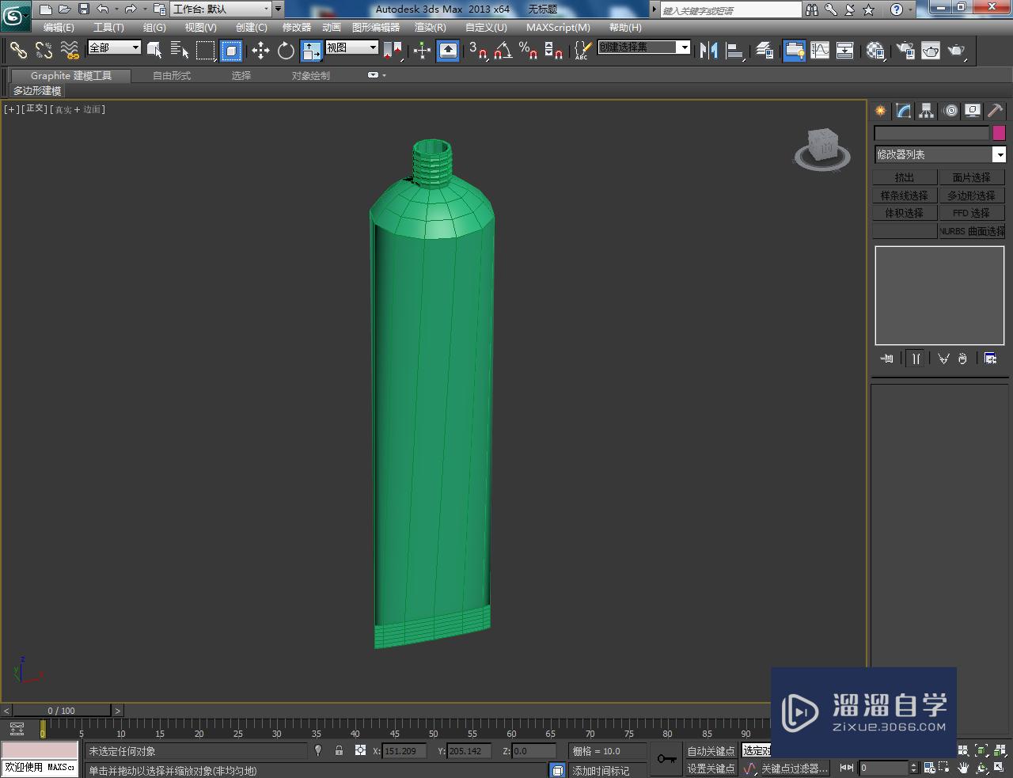
Task: Click the Bind to Space Warp tool
Action: point(70,51)
